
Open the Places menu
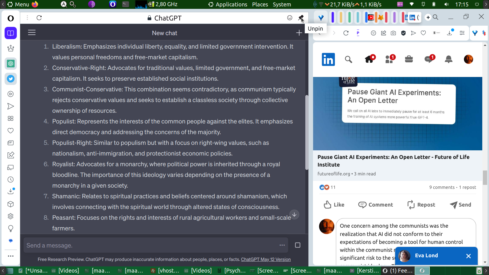coord(260,4)
